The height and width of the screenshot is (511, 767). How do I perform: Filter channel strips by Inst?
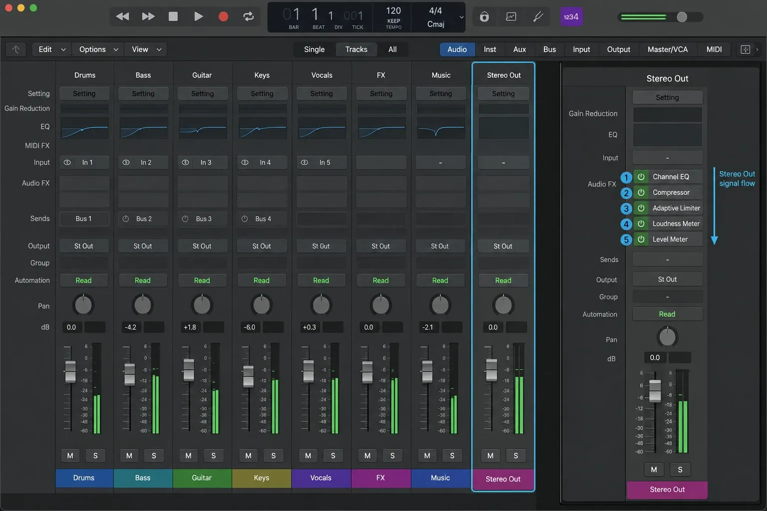point(490,49)
